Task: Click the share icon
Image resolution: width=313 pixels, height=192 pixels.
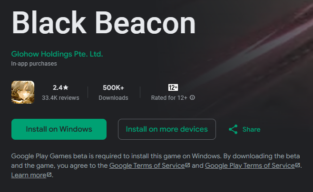Action: tap(233, 129)
